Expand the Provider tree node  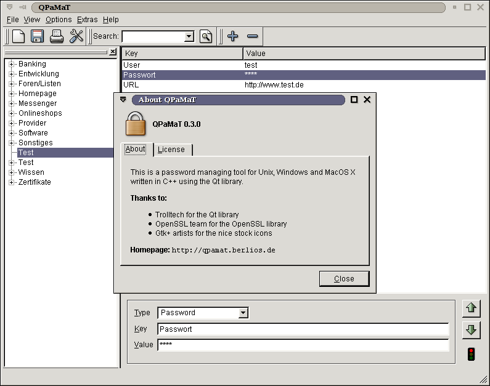click(12, 123)
